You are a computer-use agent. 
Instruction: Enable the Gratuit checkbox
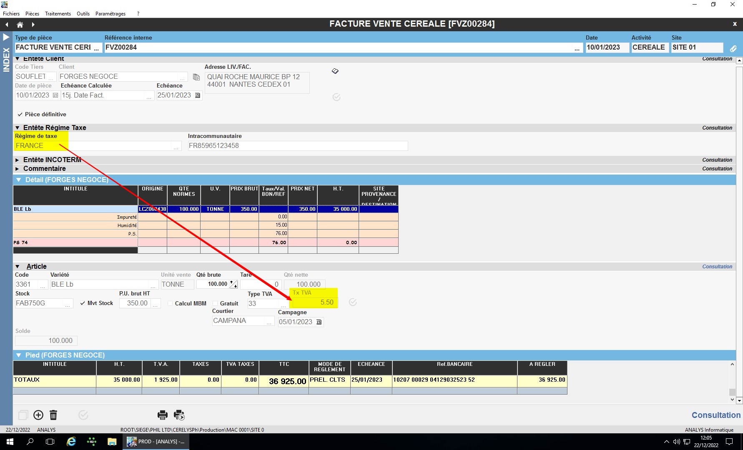tap(215, 304)
